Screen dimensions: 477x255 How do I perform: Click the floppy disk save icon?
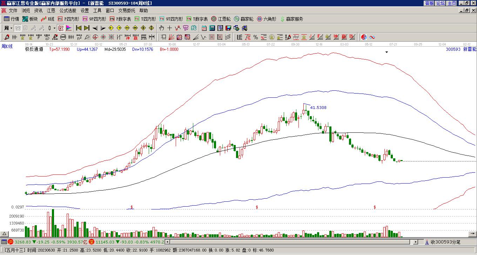pos(228,28)
